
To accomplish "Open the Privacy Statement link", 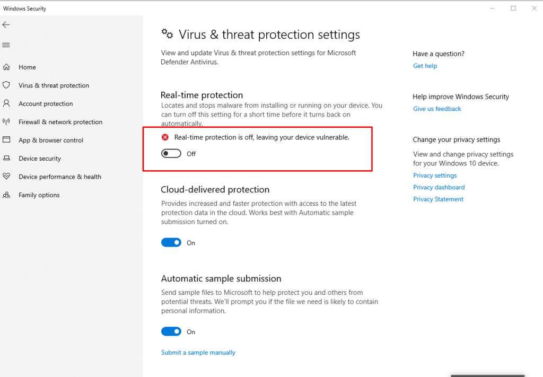I will point(438,199).
